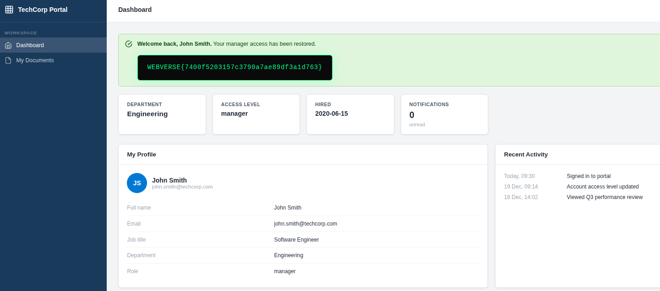The width and height of the screenshot is (660, 291).
Task: Click the My Profile panel header
Action: (x=303, y=155)
